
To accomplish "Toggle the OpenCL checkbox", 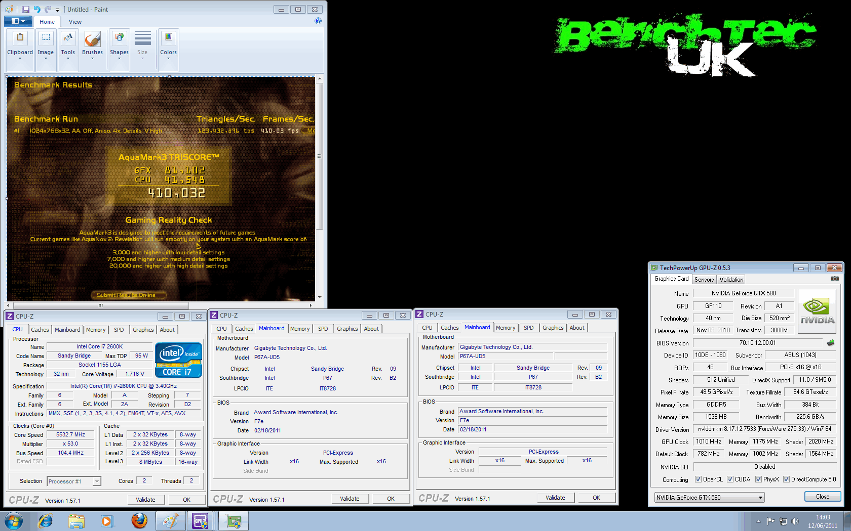I will [698, 479].
